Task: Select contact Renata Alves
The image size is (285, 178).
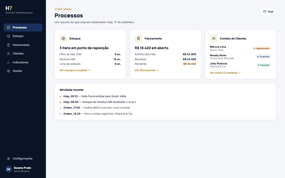Action: tap(218, 56)
